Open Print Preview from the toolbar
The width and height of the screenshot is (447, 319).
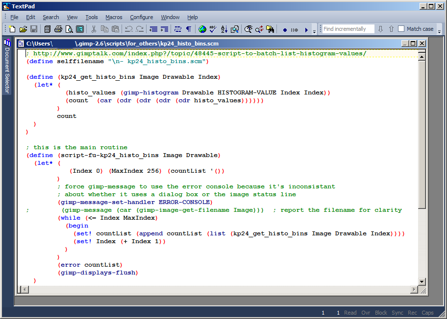[69, 29]
